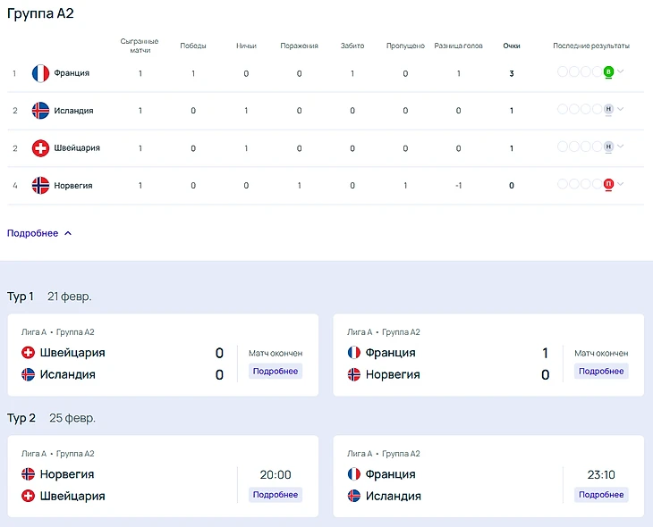Viewport: 653px width, 527px height.
Task: Open Подробнее for the Франция–Норвегия match
Action: (601, 371)
